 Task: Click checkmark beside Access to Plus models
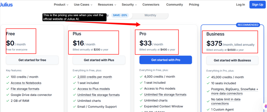pos(74,89)
